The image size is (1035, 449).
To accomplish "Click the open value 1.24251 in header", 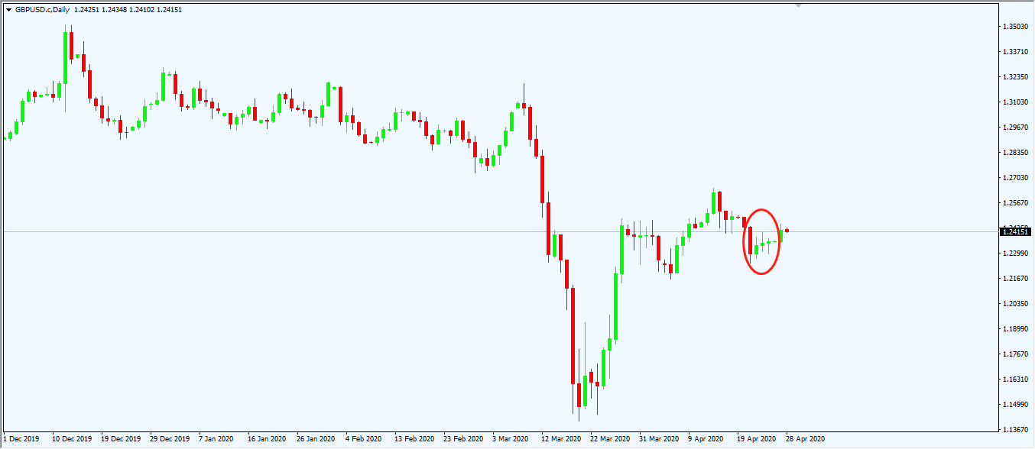I will pyautogui.click(x=88, y=9).
